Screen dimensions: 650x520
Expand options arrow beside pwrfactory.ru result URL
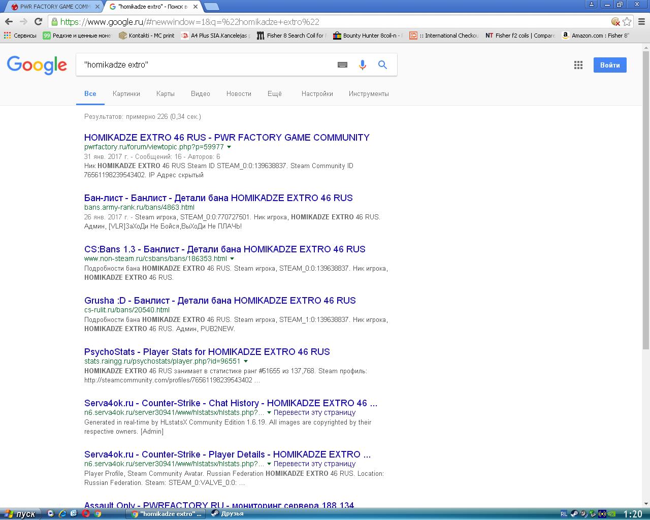coord(229,147)
